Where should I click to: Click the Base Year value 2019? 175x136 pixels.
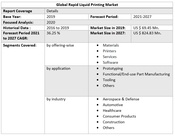click(x=51, y=17)
